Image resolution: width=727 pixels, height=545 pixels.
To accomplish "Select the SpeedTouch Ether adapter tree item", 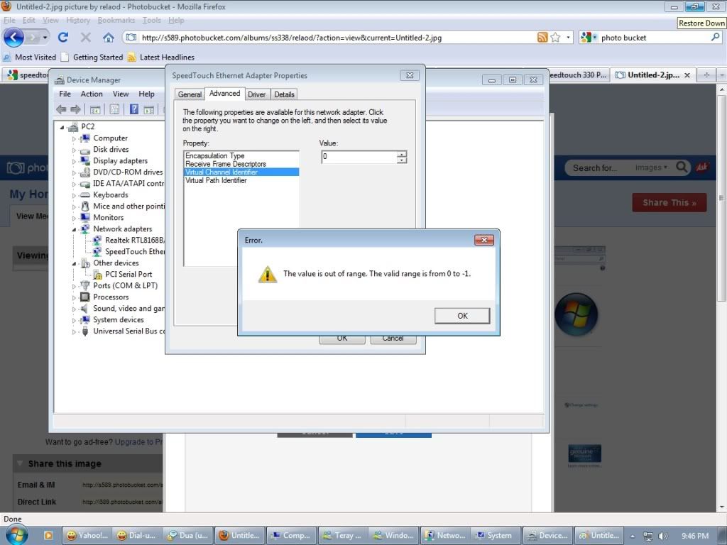I will pyautogui.click(x=134, y=252).
